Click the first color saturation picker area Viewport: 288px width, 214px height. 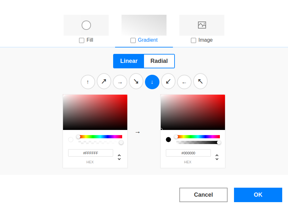tap(95, 112)
